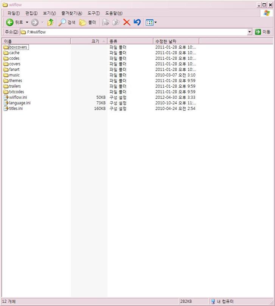
Task: Click the codes folder name
Action: 14,58
